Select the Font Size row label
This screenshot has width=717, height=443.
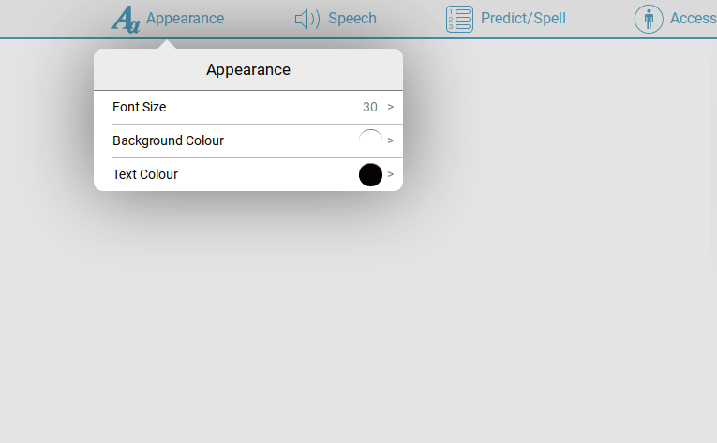[140, 107]
